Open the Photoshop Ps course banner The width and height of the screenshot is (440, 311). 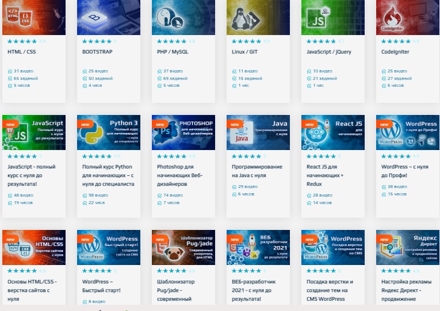coord(183,132)
